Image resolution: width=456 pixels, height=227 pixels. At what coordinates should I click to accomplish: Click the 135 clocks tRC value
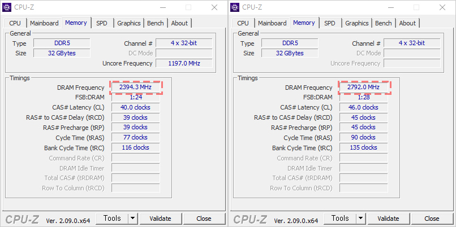[364, 147]
